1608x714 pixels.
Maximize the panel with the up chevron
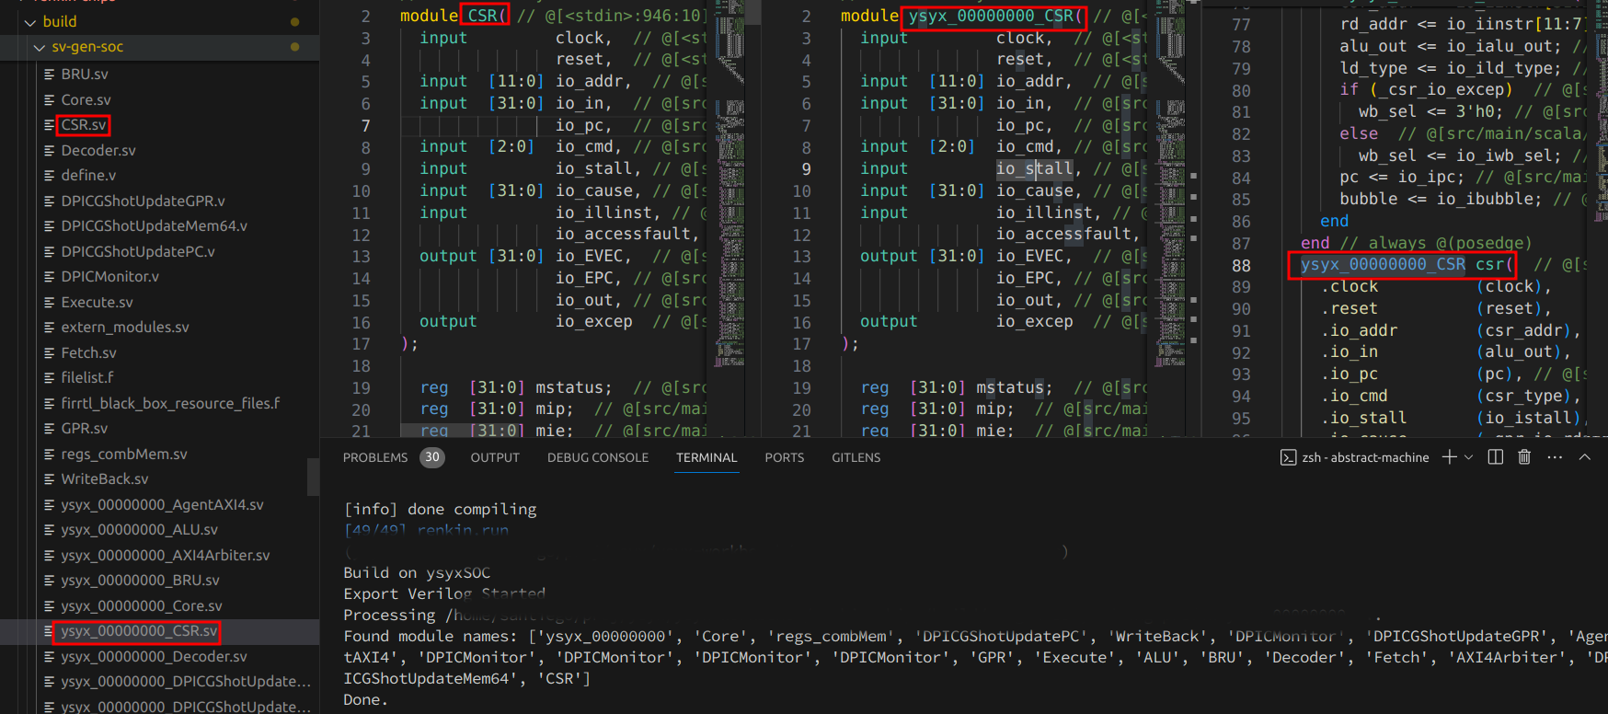click(1585, 457)
